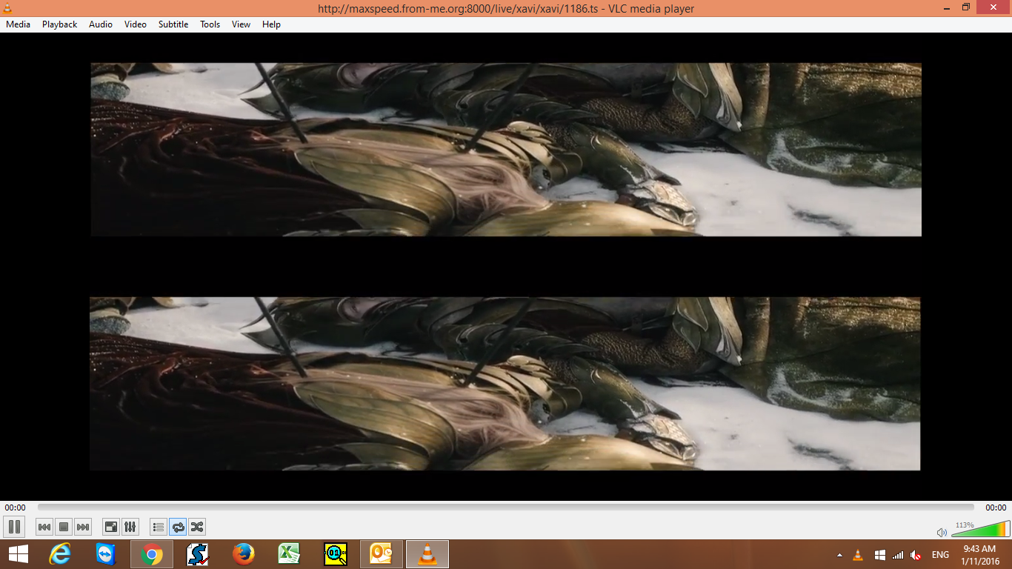Restore down the VLC window
Screen dimensions: 1012x569
click(966, 7)
